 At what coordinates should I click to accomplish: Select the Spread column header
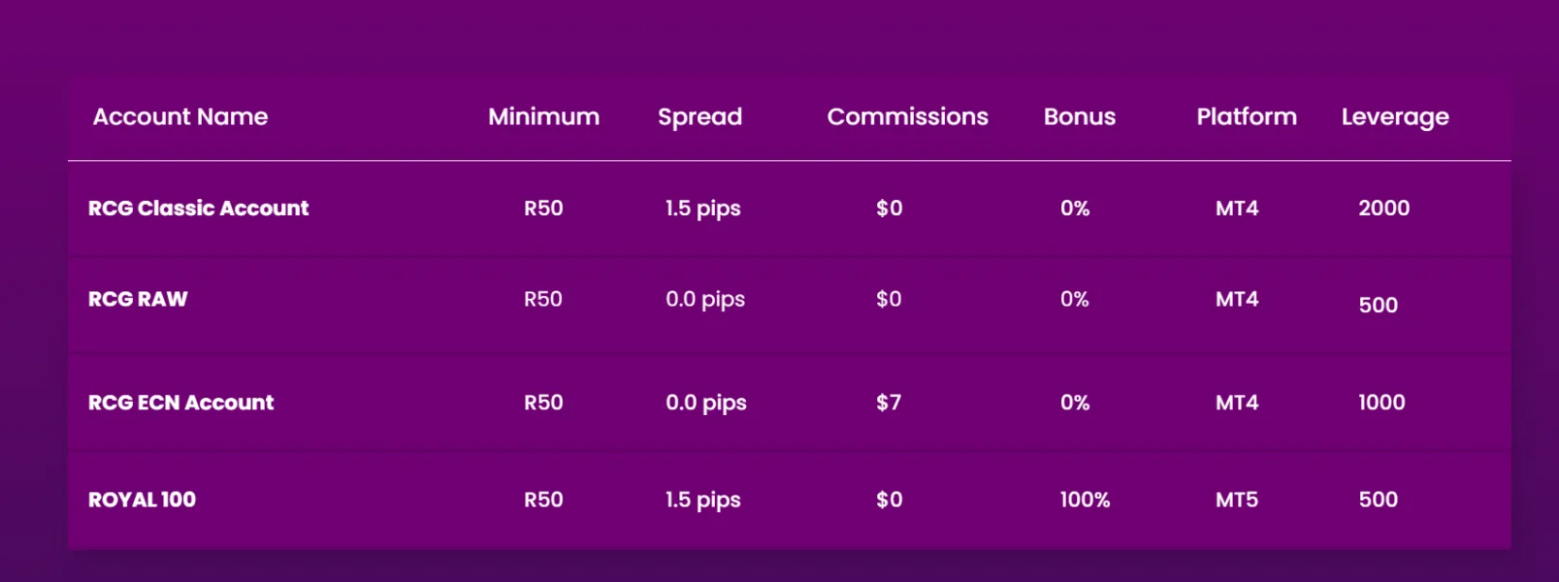click(699, 117)
